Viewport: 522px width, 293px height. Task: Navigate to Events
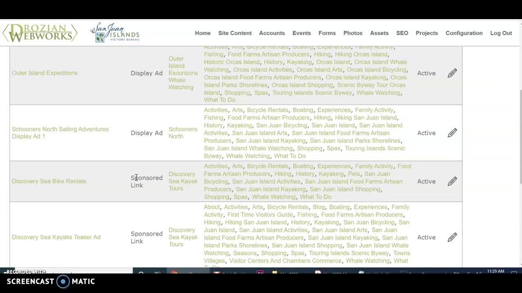pos(301,33)
